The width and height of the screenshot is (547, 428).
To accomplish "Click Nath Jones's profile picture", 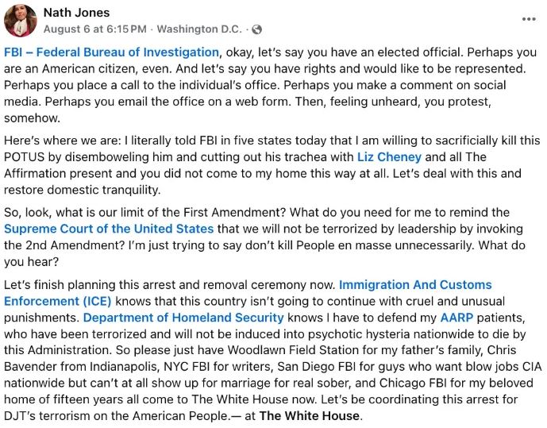I will (20, 21).
